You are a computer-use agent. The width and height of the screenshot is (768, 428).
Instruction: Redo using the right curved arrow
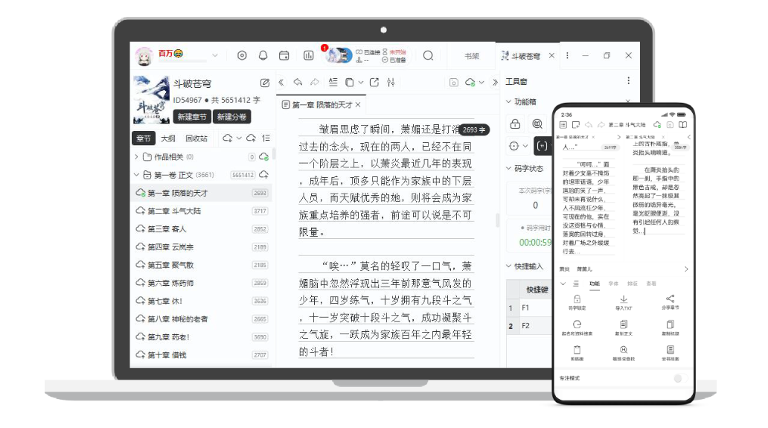click(315, 83)
